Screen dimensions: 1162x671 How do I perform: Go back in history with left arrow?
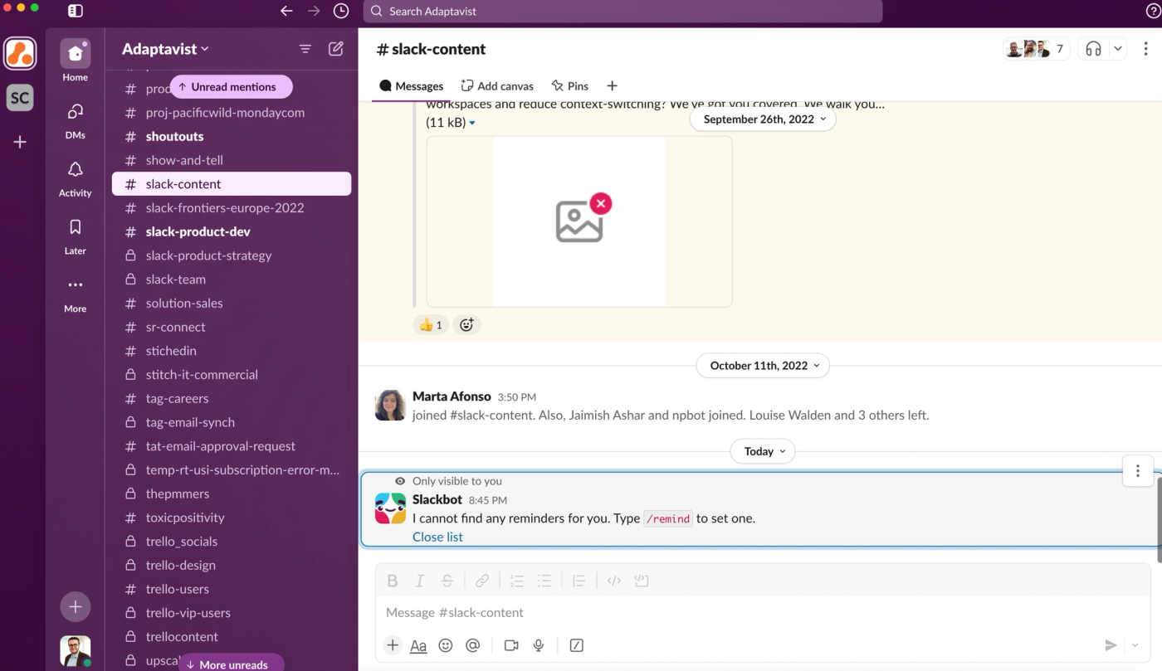pyautogui.click(x=286, y=11)
